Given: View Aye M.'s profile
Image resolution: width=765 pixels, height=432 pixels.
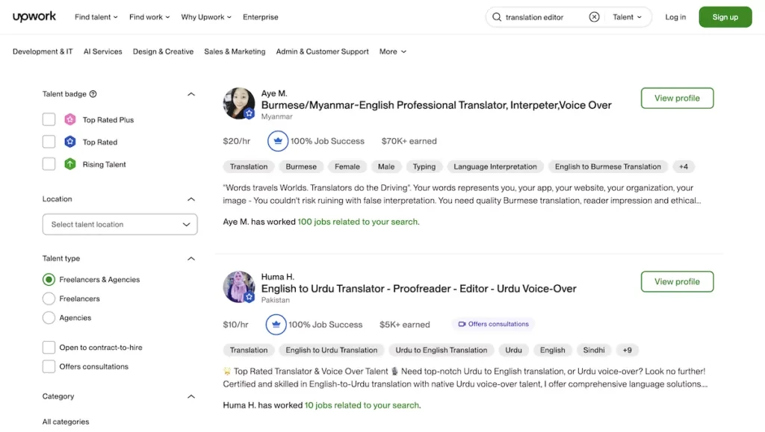Looking at the screenshot, I should click(677, 98).
